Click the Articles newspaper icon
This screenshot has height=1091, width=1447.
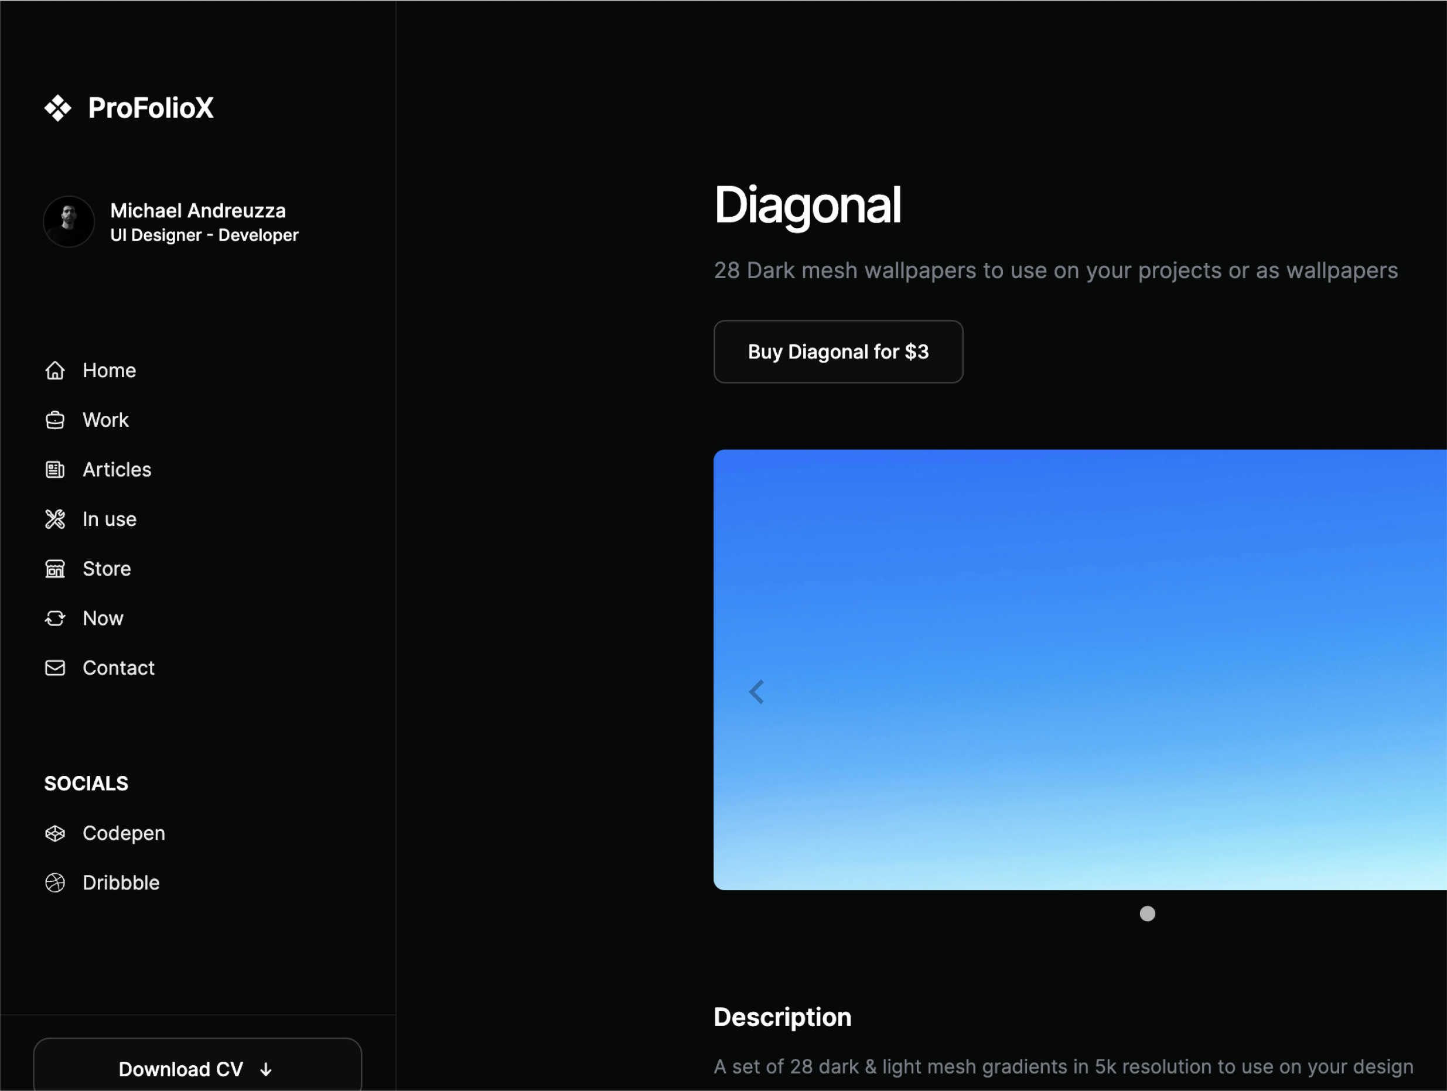55,470
